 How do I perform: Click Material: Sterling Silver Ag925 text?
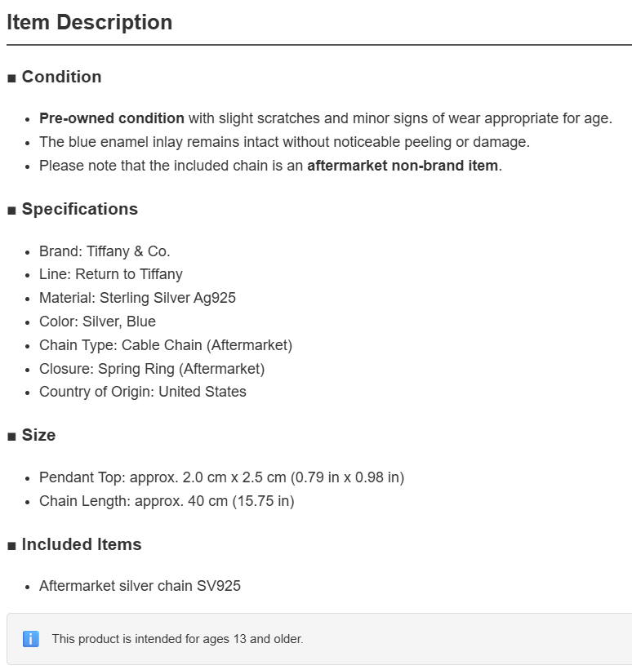point(137,298)
